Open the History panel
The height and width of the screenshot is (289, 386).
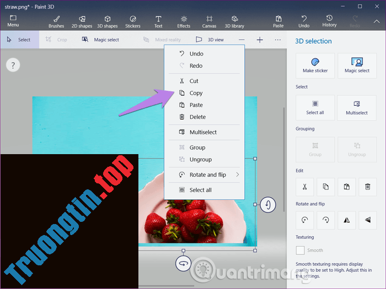(x=329, y=21)
